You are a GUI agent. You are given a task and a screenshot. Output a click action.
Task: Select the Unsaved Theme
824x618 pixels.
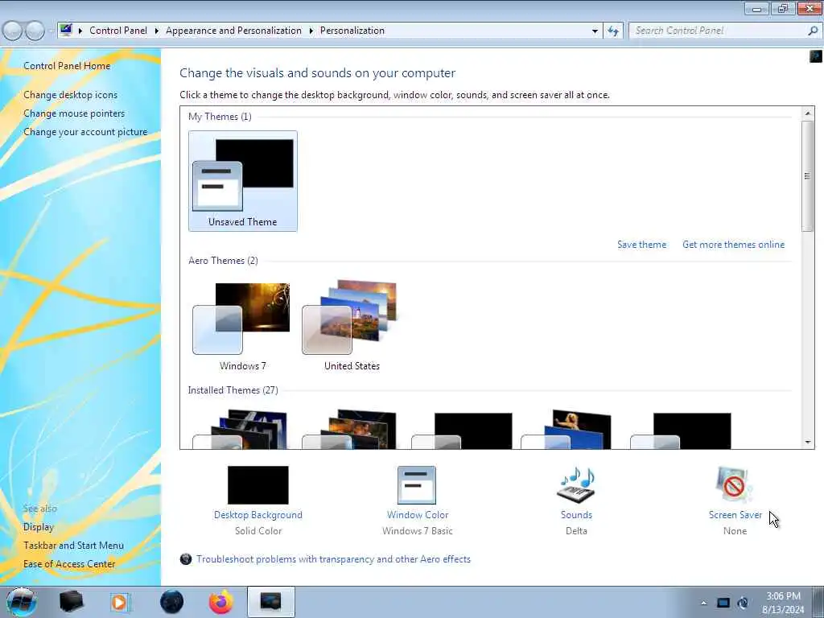point(243,181)
